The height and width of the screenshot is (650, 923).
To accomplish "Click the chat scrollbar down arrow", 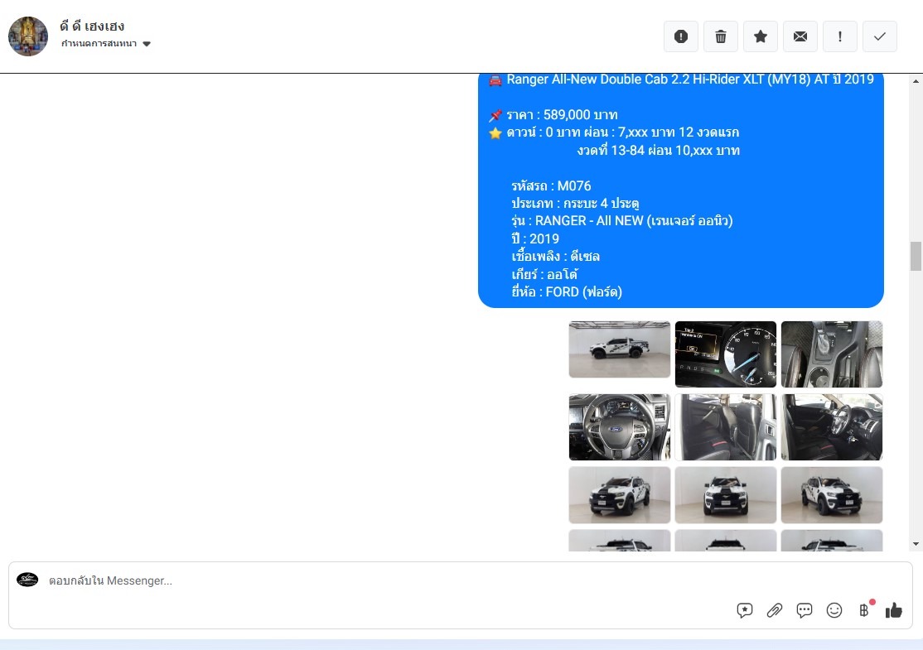I will (916, 544).
